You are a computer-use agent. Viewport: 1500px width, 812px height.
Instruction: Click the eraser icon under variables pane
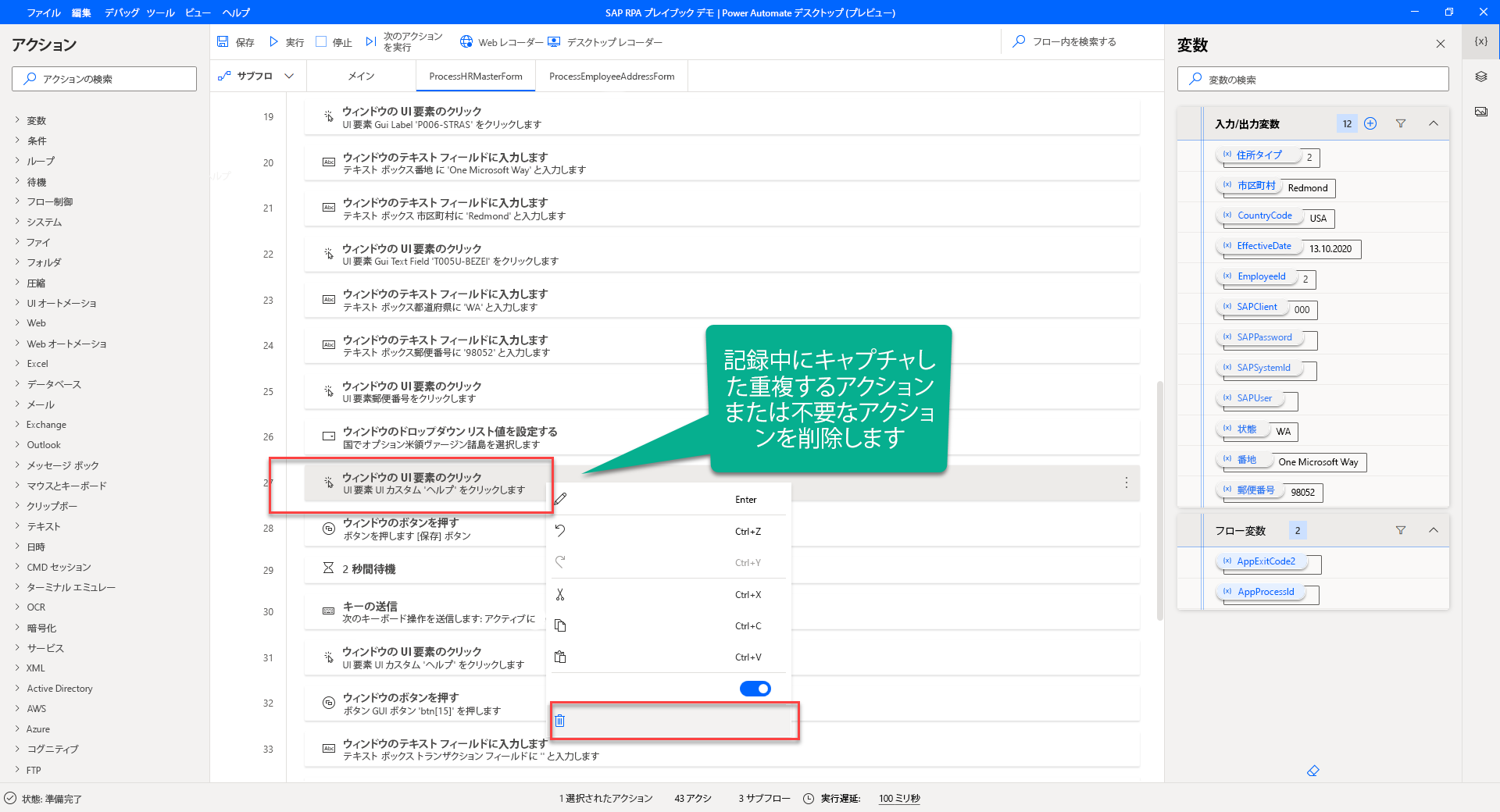(1312, 771)
